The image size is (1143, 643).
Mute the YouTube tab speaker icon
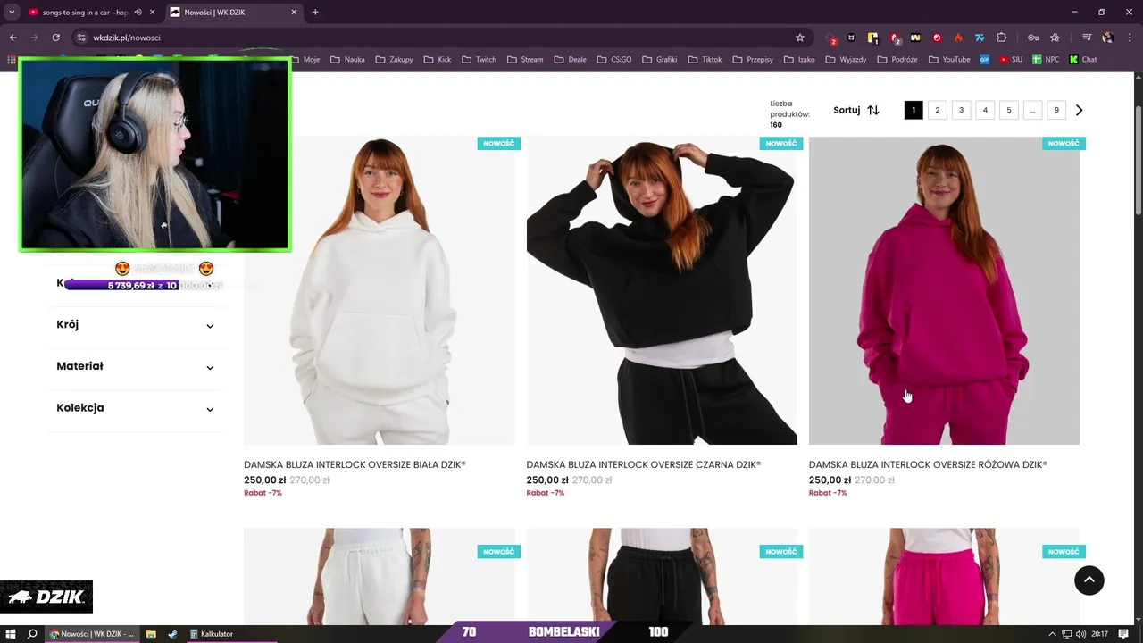(138, 12)
